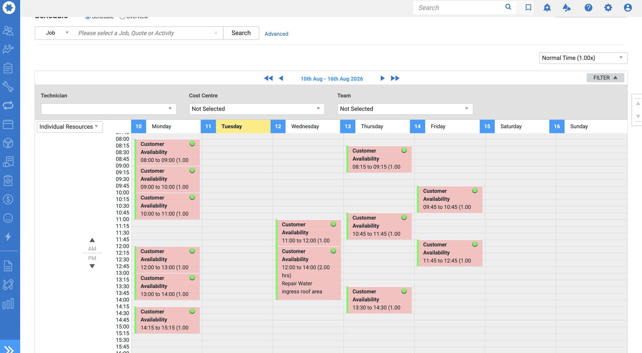The height and width of the screenshot is (353, 642).
Task: Click the Search button
Action: pyautogui.click(x=241, y=33)
